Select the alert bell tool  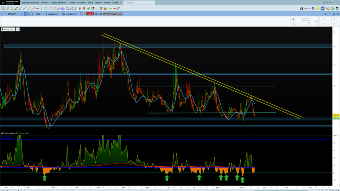click(12, 9)
